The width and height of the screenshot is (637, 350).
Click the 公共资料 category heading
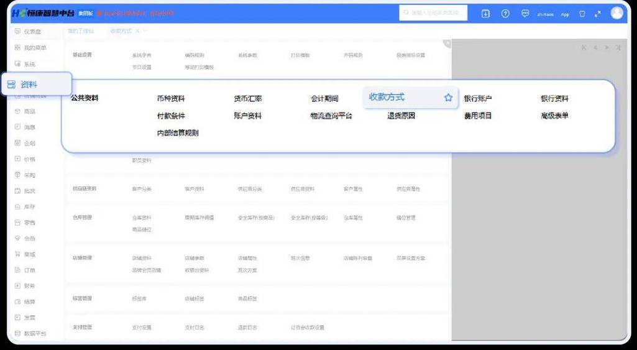pyautogui.click(x=85, y=98)
